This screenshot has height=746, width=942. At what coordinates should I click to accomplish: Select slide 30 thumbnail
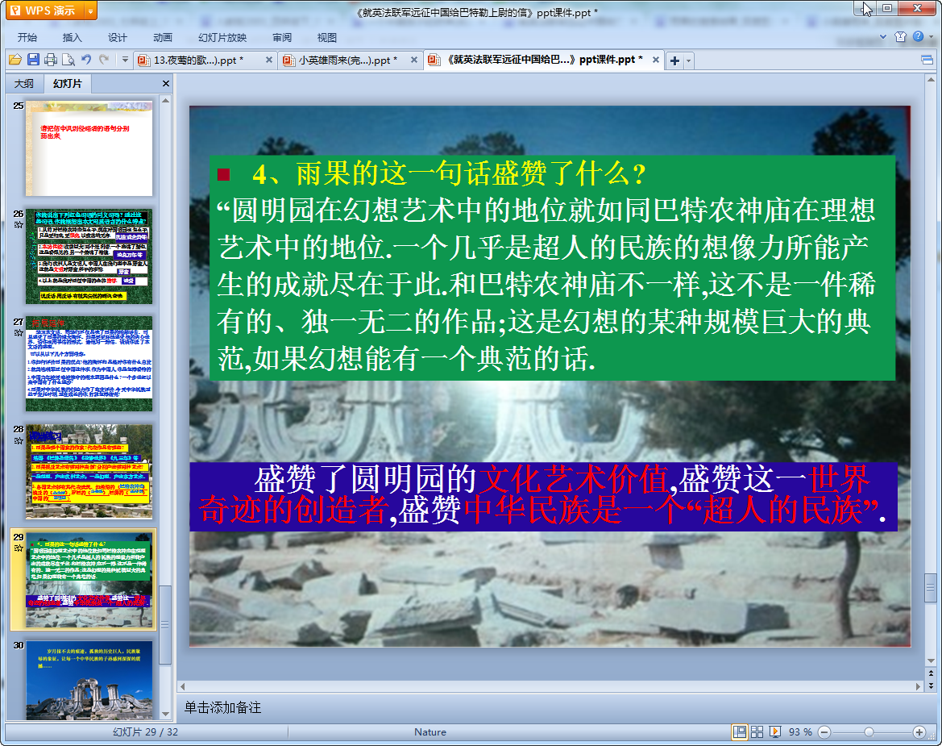[89, 680]
